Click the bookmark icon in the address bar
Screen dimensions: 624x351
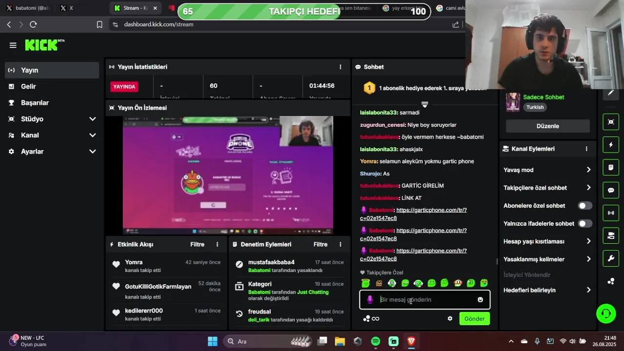tap(99, 24)
